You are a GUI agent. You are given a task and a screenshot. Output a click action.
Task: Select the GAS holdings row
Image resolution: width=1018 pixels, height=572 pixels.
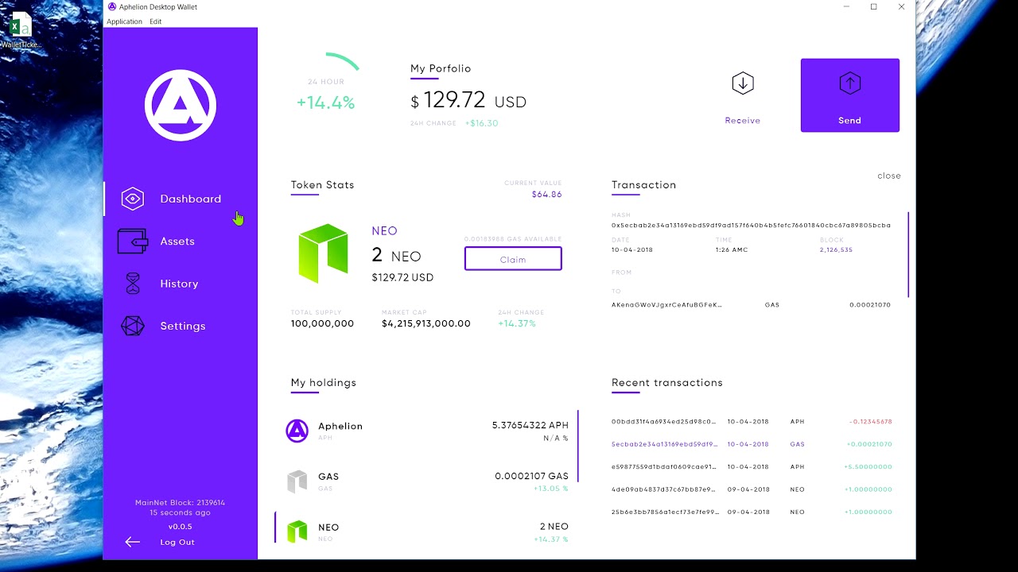427,481
